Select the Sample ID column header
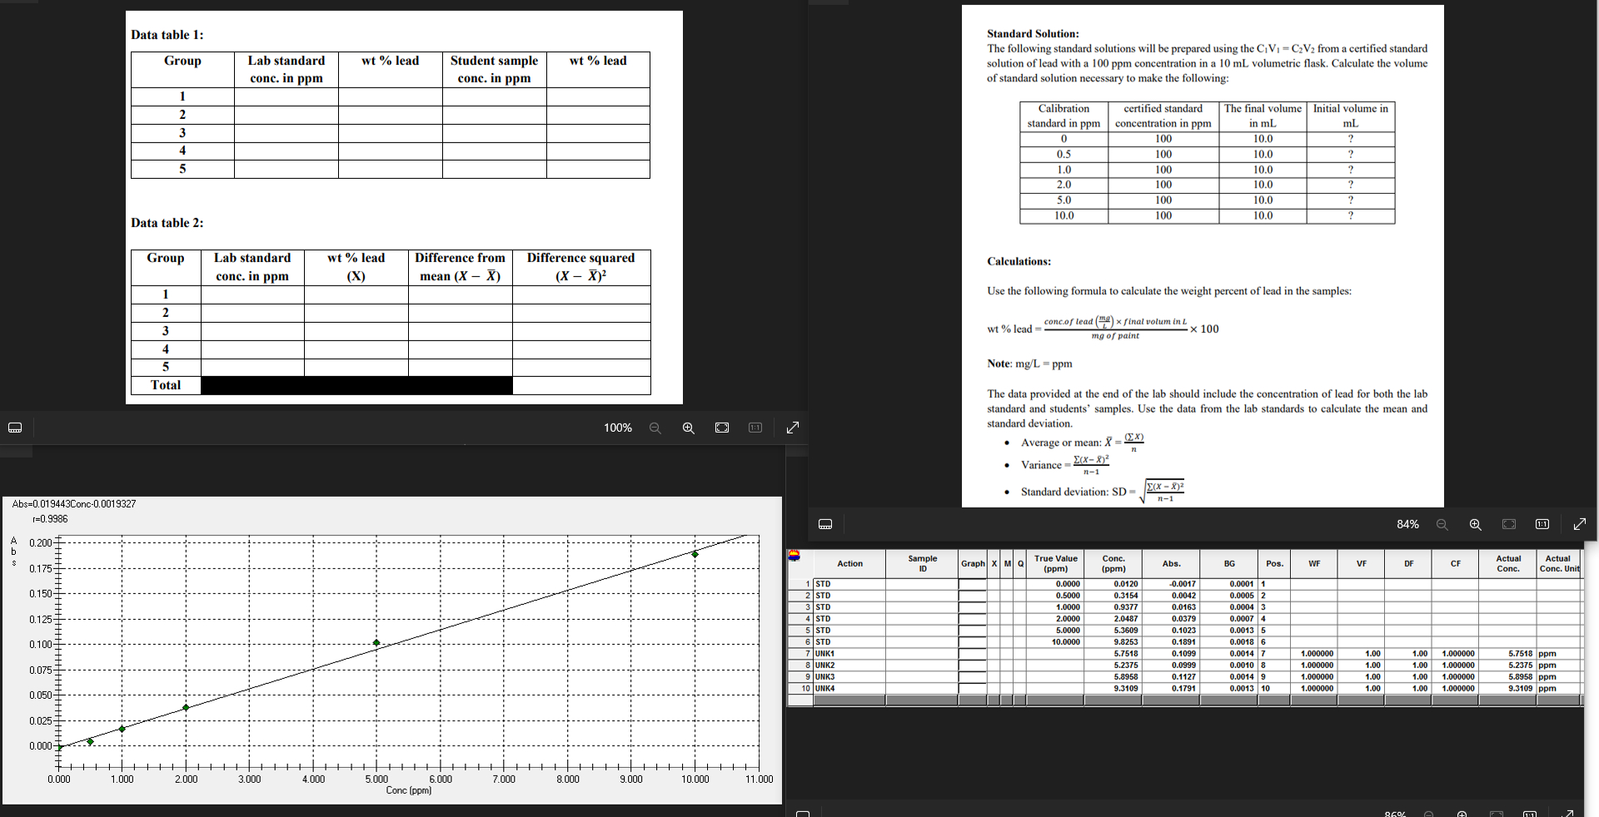Screen dimensions: 1599x817 [922, 564]
